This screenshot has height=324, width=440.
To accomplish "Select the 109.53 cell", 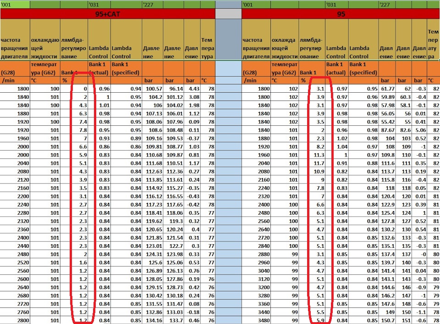I will 173,138.
